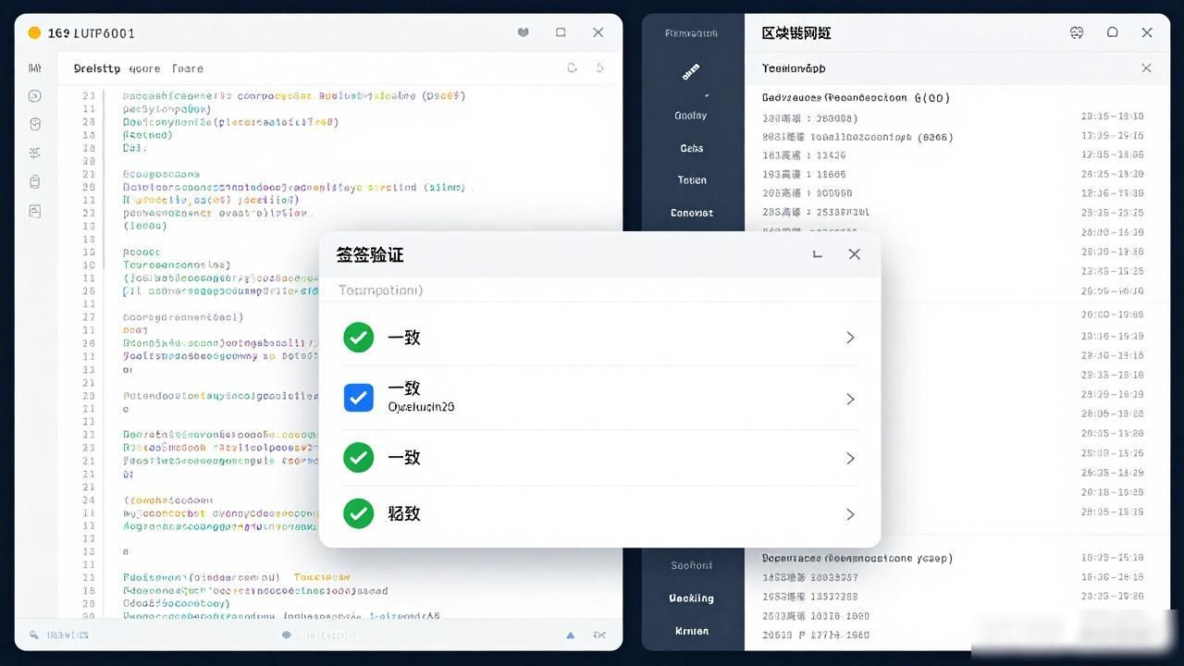Image resolution: width=1184 pixels, height=666 pixels.
Task: Click the 169 LUTP6001 window title
Action: (x=92, y=32)
